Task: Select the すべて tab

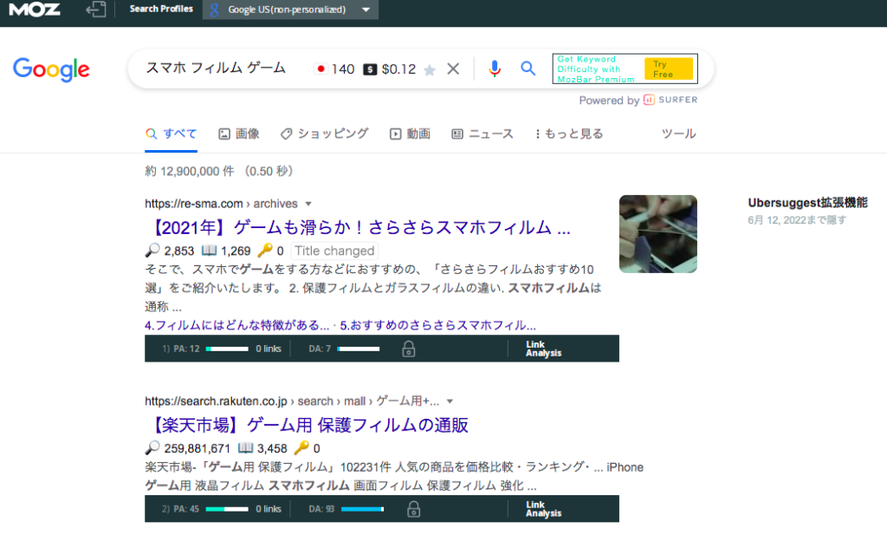Action: pos(171,134)
